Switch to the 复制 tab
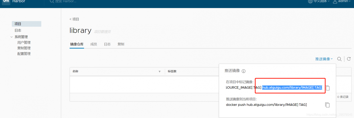 (121, 44)
